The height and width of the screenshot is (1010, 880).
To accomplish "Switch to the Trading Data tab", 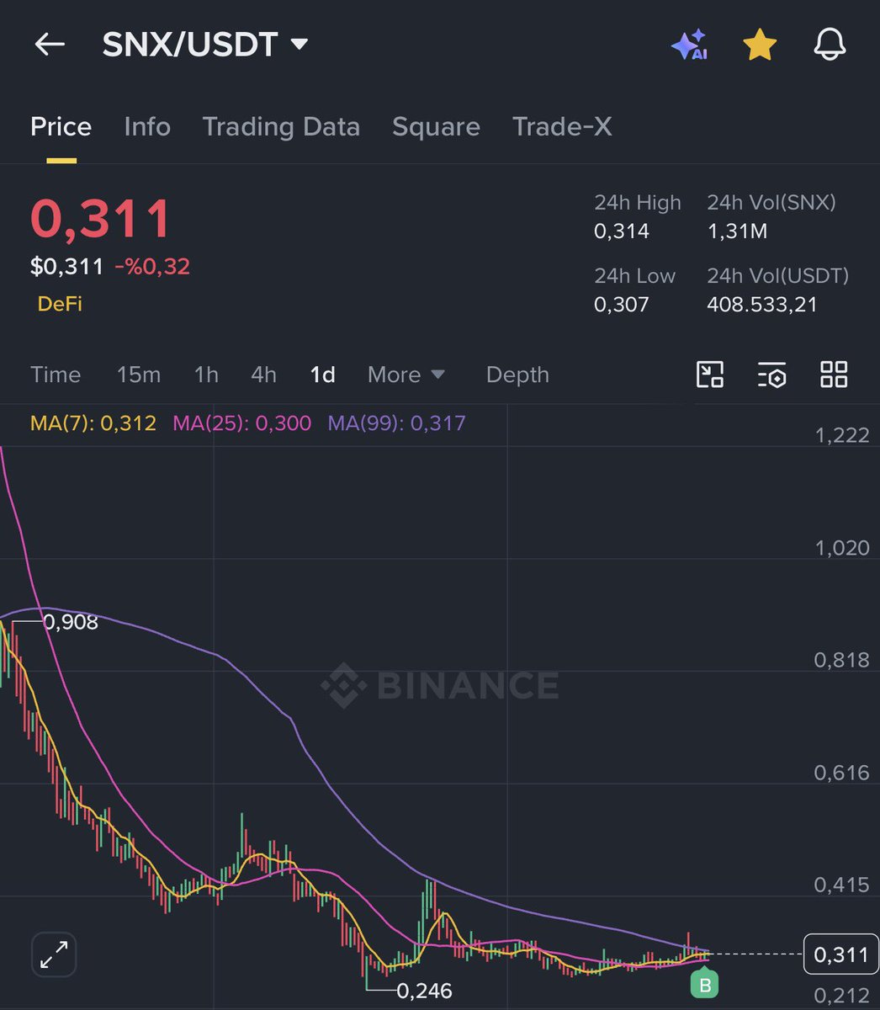I will (281, 127).
